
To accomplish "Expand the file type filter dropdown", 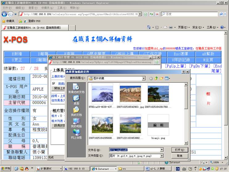I will click(x=162, y=156).
